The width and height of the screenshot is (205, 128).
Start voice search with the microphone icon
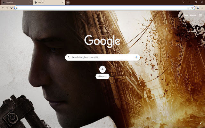click(136, 57)
